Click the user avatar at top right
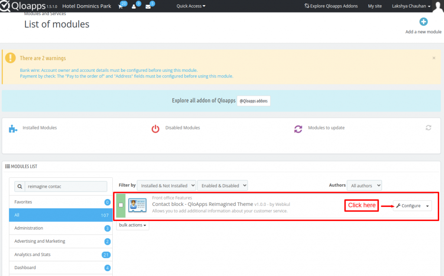This screenshot has width=444, height=276. (438, 6)
